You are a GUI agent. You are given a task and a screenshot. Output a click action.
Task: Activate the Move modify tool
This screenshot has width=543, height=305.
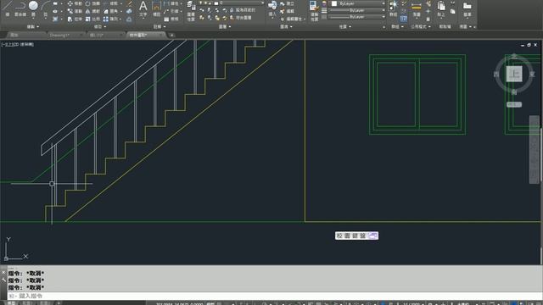pos(75,3)
